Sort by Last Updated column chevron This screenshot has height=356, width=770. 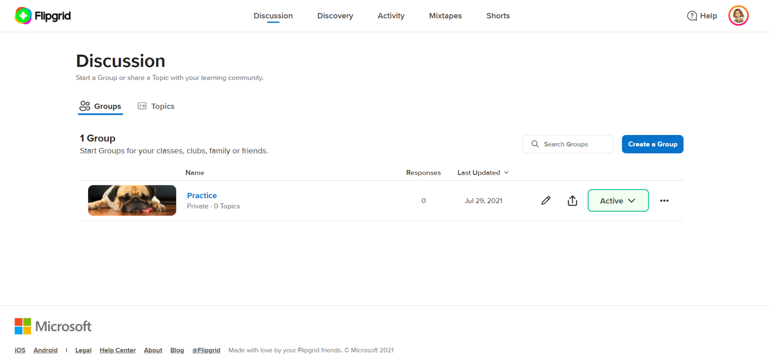(506, 173)
